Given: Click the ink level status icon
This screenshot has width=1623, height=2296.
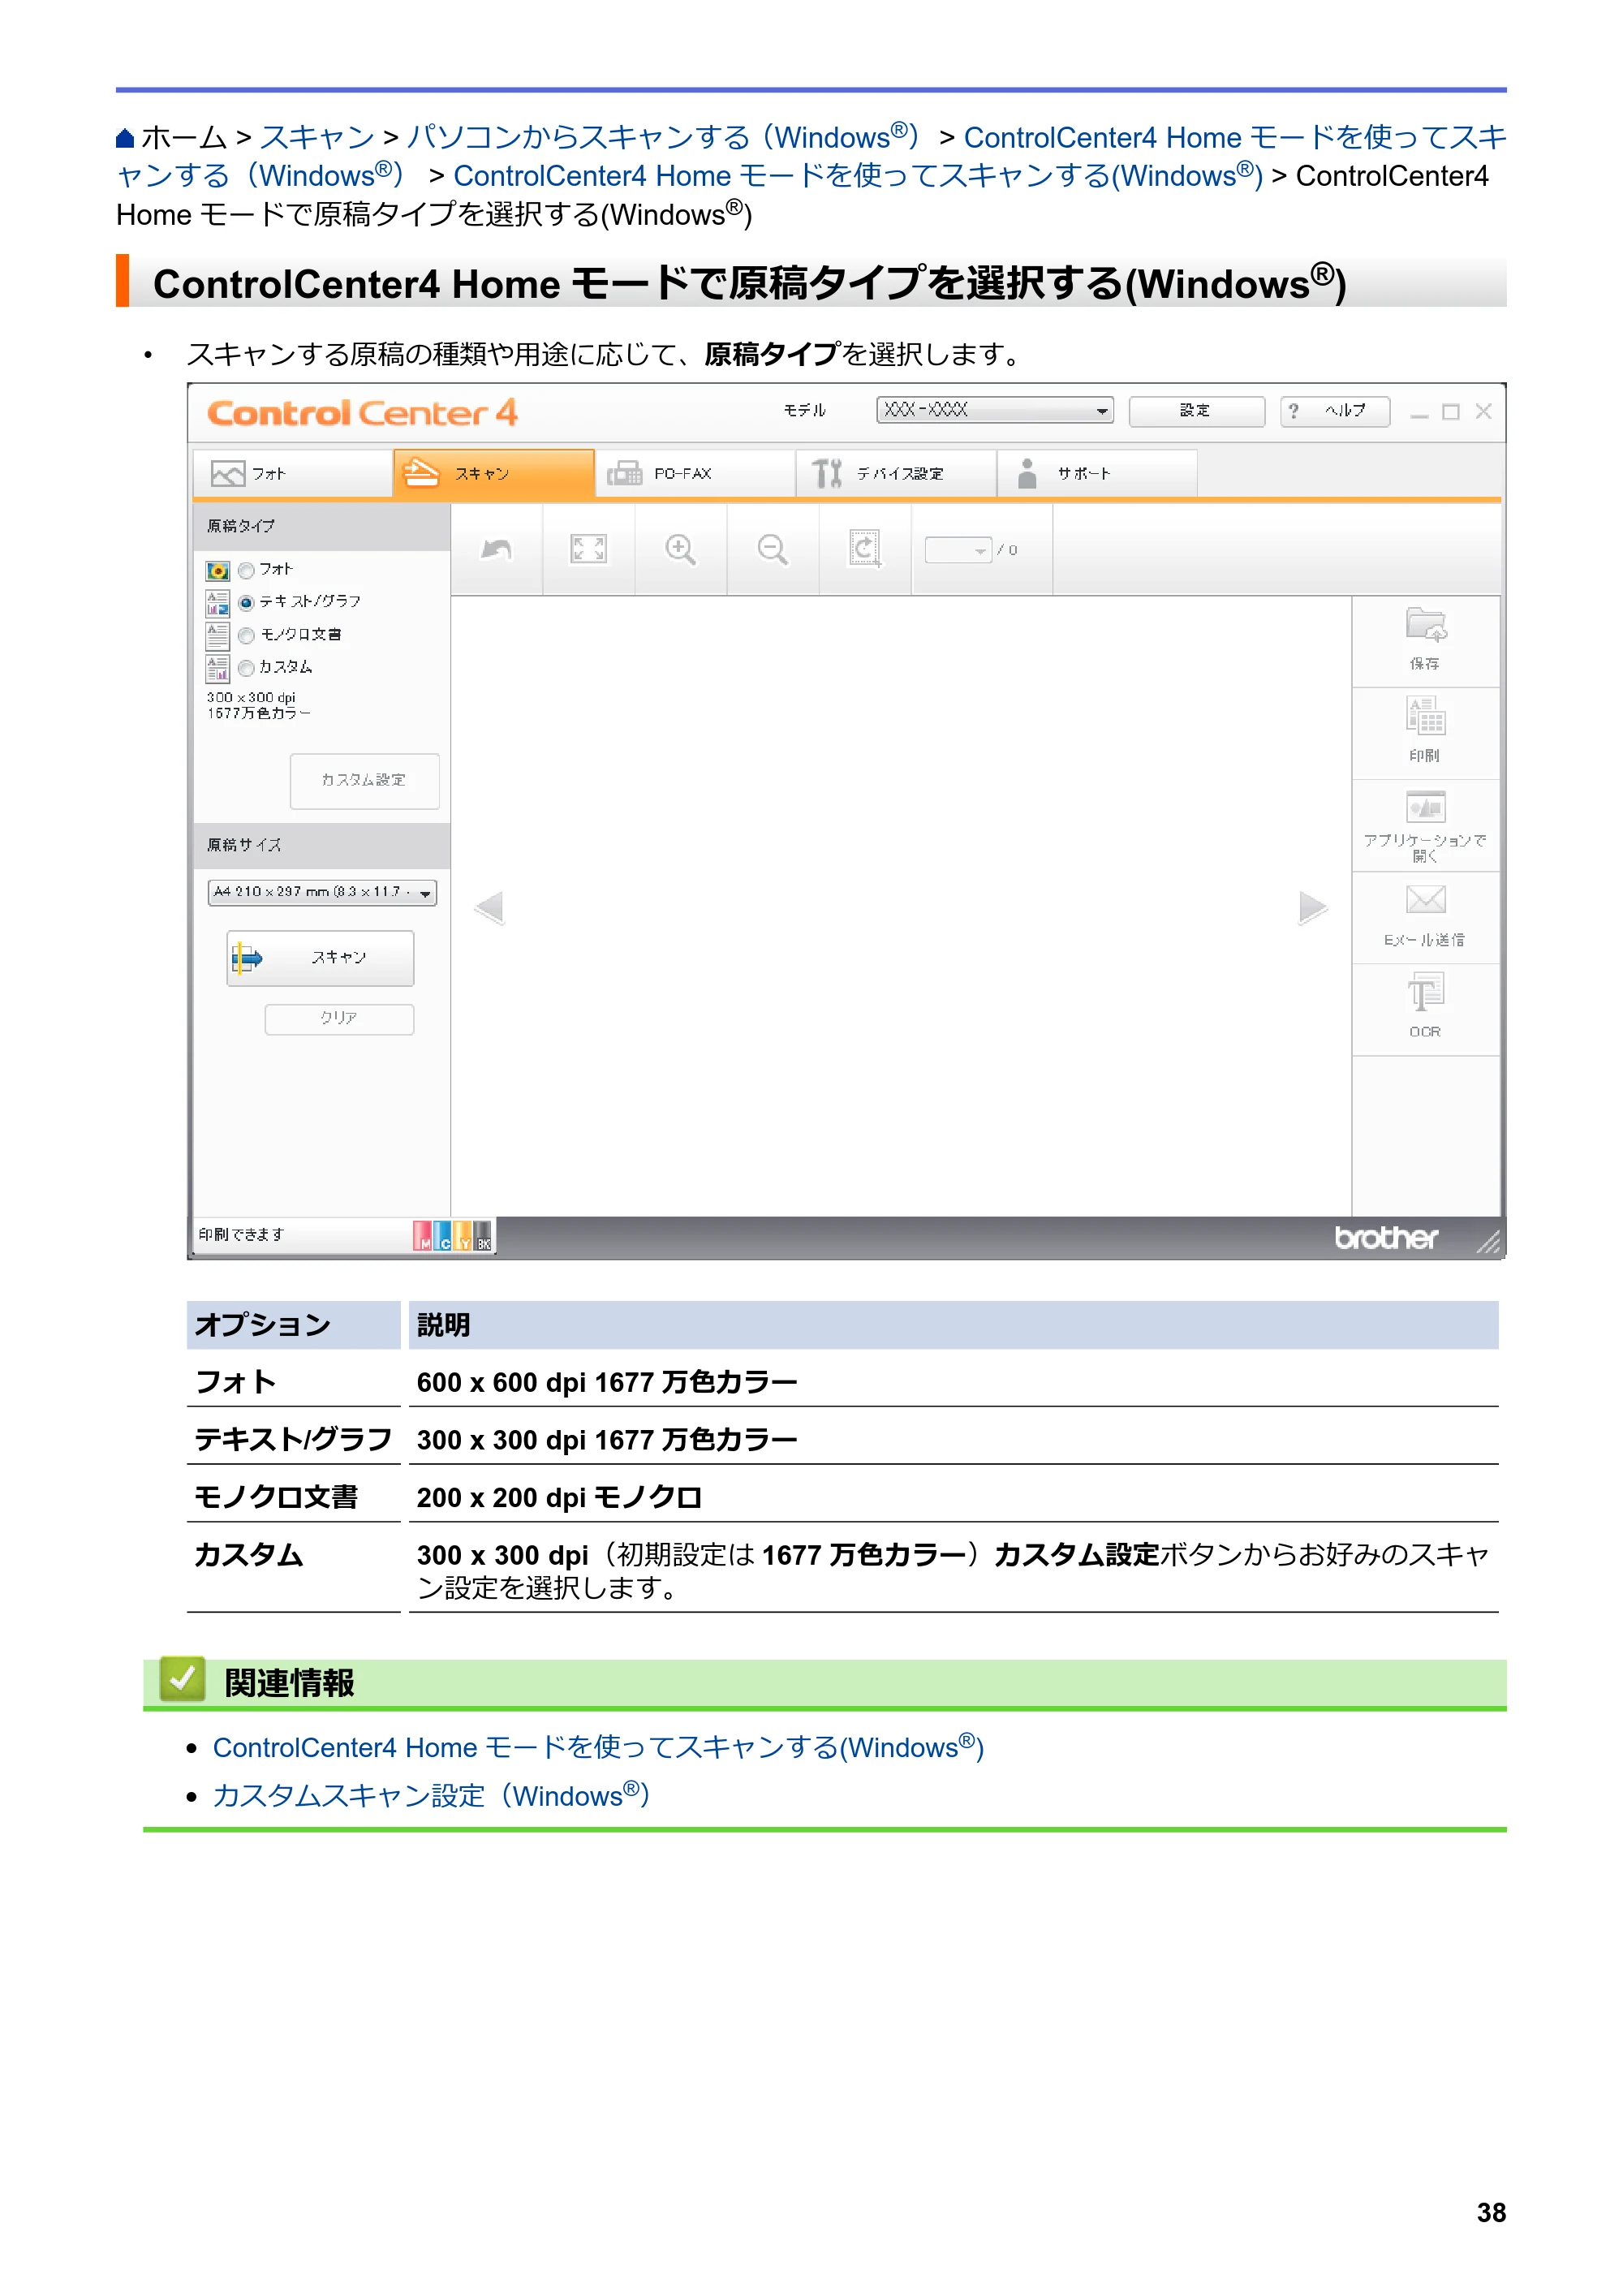Looking at the screenshot, I should pyautogui.click(x=453, y=1236).
